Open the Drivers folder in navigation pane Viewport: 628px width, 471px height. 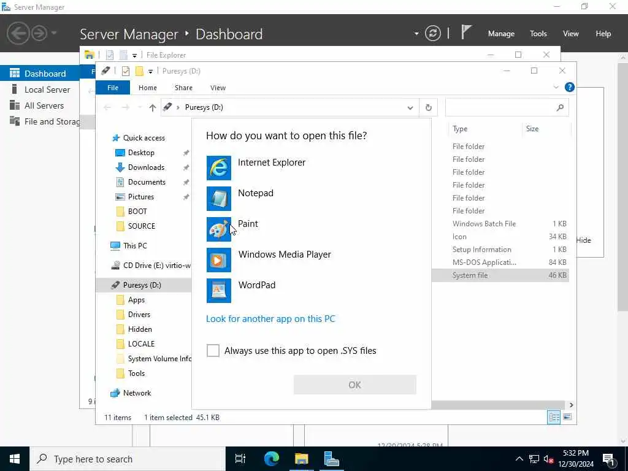[x=139, y=315]
